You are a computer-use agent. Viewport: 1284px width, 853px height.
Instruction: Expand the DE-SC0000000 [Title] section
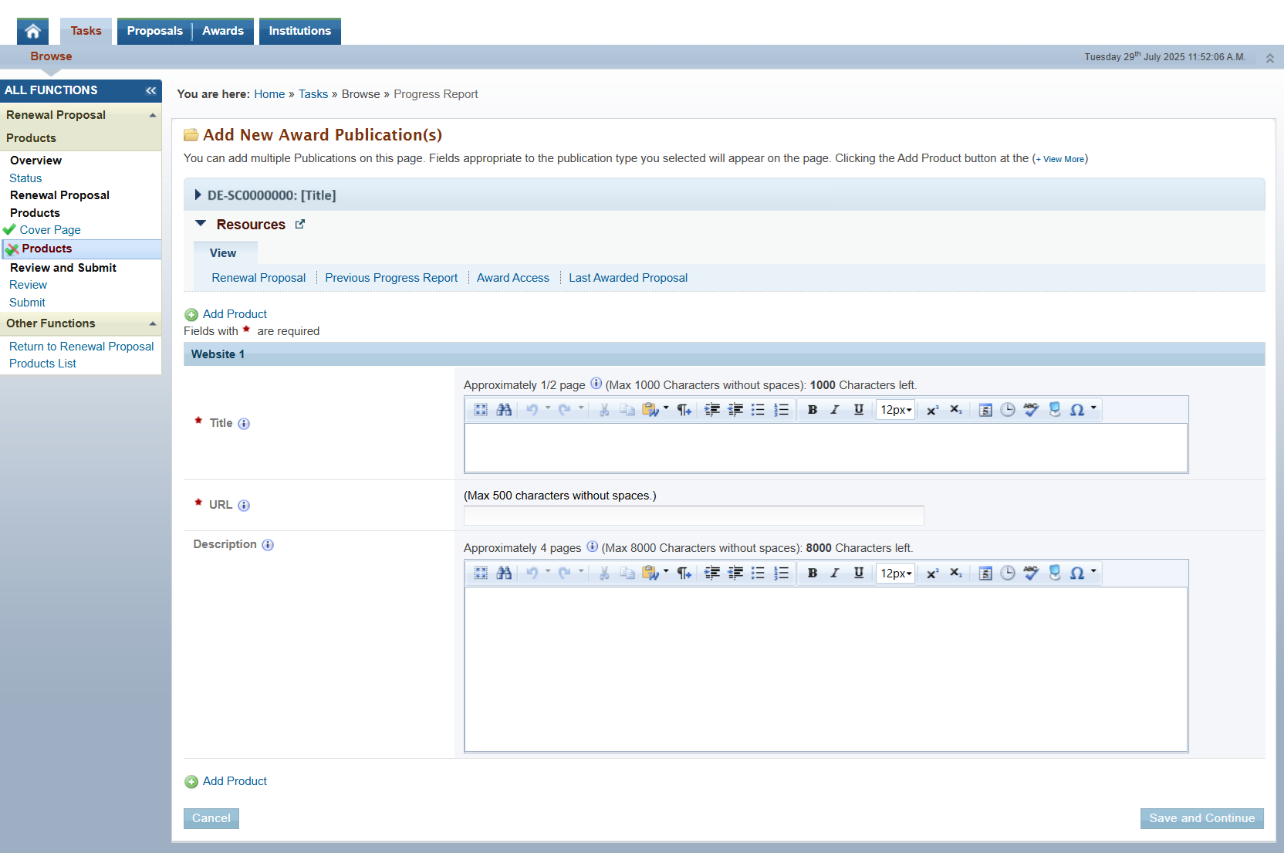tap(198, 195)
